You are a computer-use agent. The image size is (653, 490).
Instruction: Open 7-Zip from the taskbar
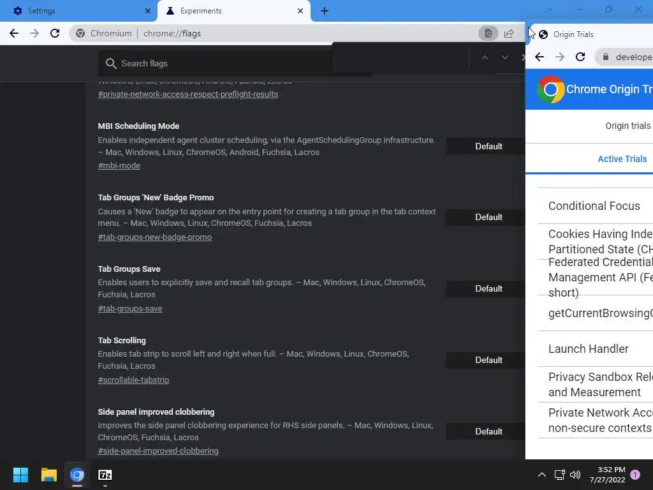tap(105, 475)
